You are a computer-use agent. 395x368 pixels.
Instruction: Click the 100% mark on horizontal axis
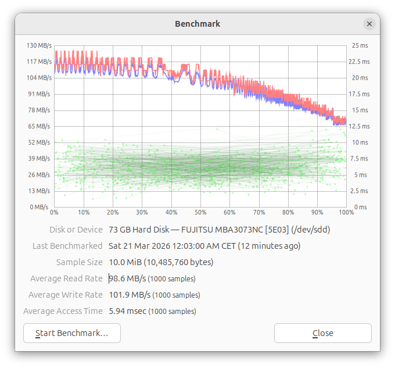click(x=346, y=213)
